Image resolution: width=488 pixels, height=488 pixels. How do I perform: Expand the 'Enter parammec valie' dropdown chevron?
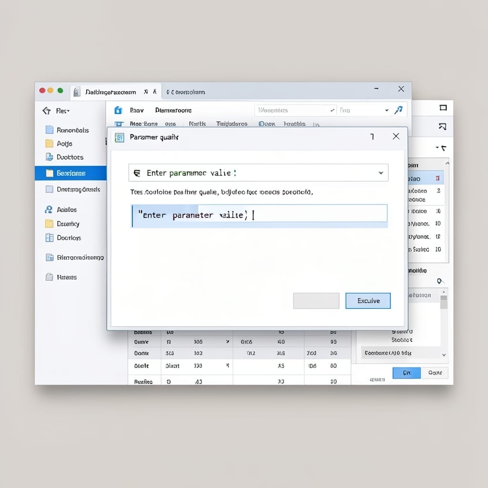[381, 173]
